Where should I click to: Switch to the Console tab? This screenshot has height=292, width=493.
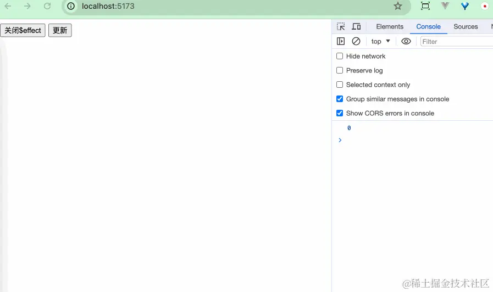tap(428, 27)
